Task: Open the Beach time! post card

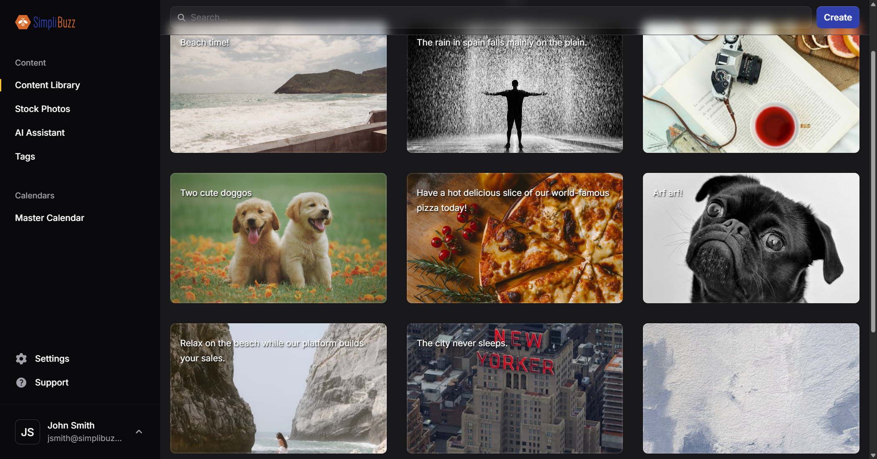Action: pos(278,94)
